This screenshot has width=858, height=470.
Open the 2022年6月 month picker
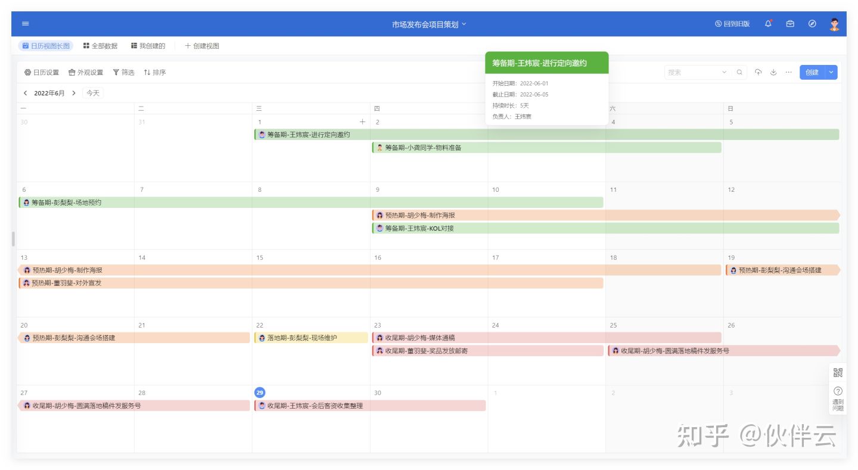pos(49,93)
